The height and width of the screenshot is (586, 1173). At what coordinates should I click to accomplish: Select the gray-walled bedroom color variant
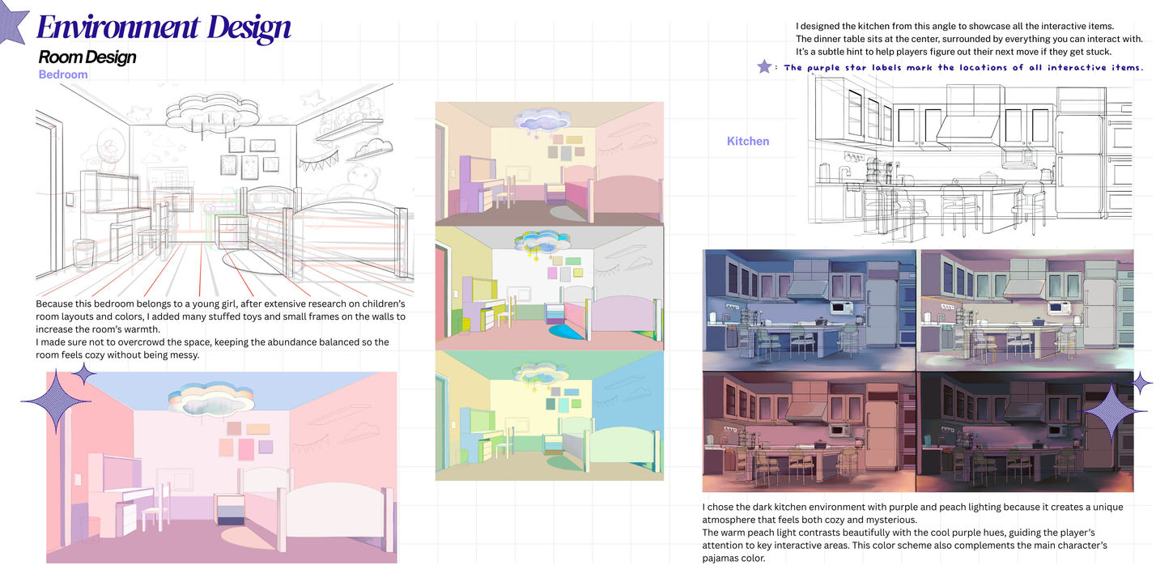coord(550,287)
